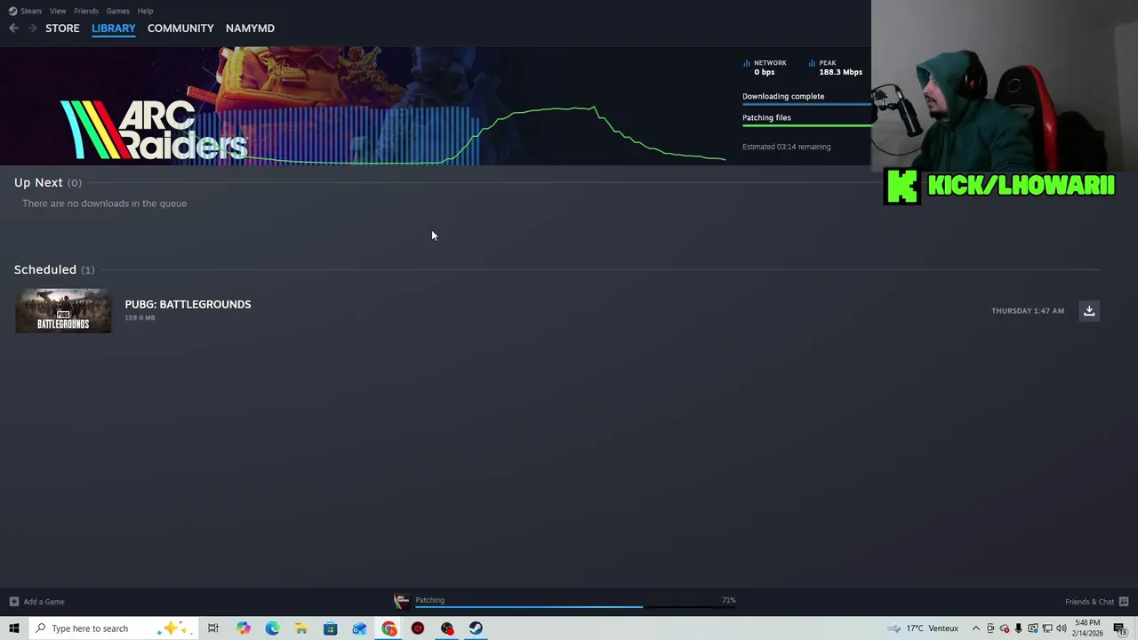1138x640 pixels.
Task: Switch to the LIBRARY tab
Action: 114,28
